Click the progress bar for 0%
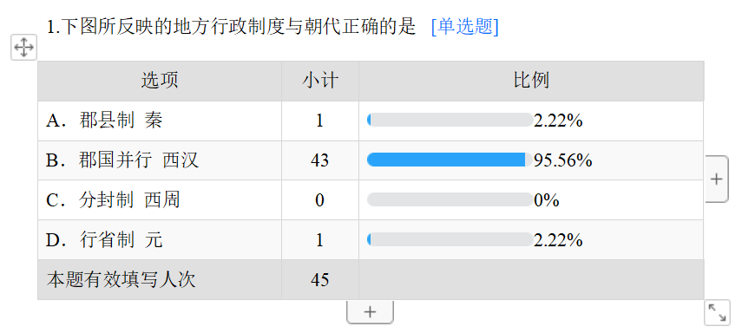This screenshot has height=333, width=742. [x=450, y=199]
